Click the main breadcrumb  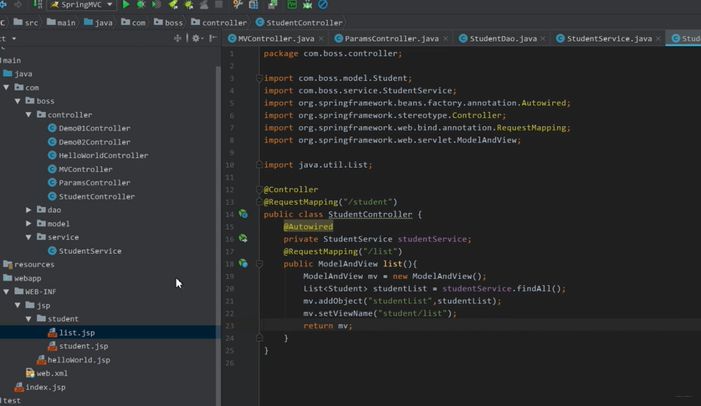pos(61,23)
